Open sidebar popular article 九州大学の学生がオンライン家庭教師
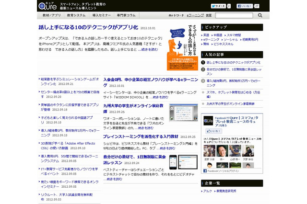 [x=230, y=104]
